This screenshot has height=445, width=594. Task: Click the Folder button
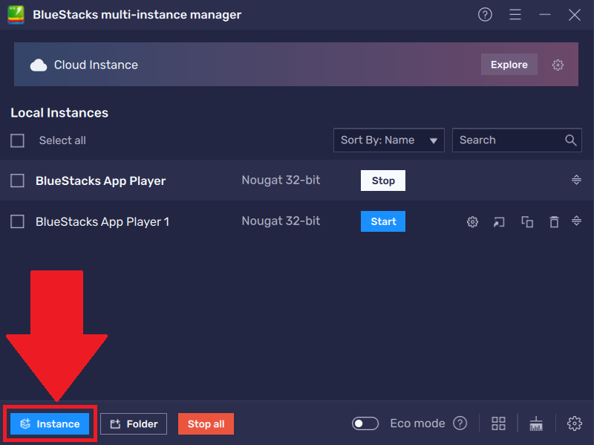(134, 423)
